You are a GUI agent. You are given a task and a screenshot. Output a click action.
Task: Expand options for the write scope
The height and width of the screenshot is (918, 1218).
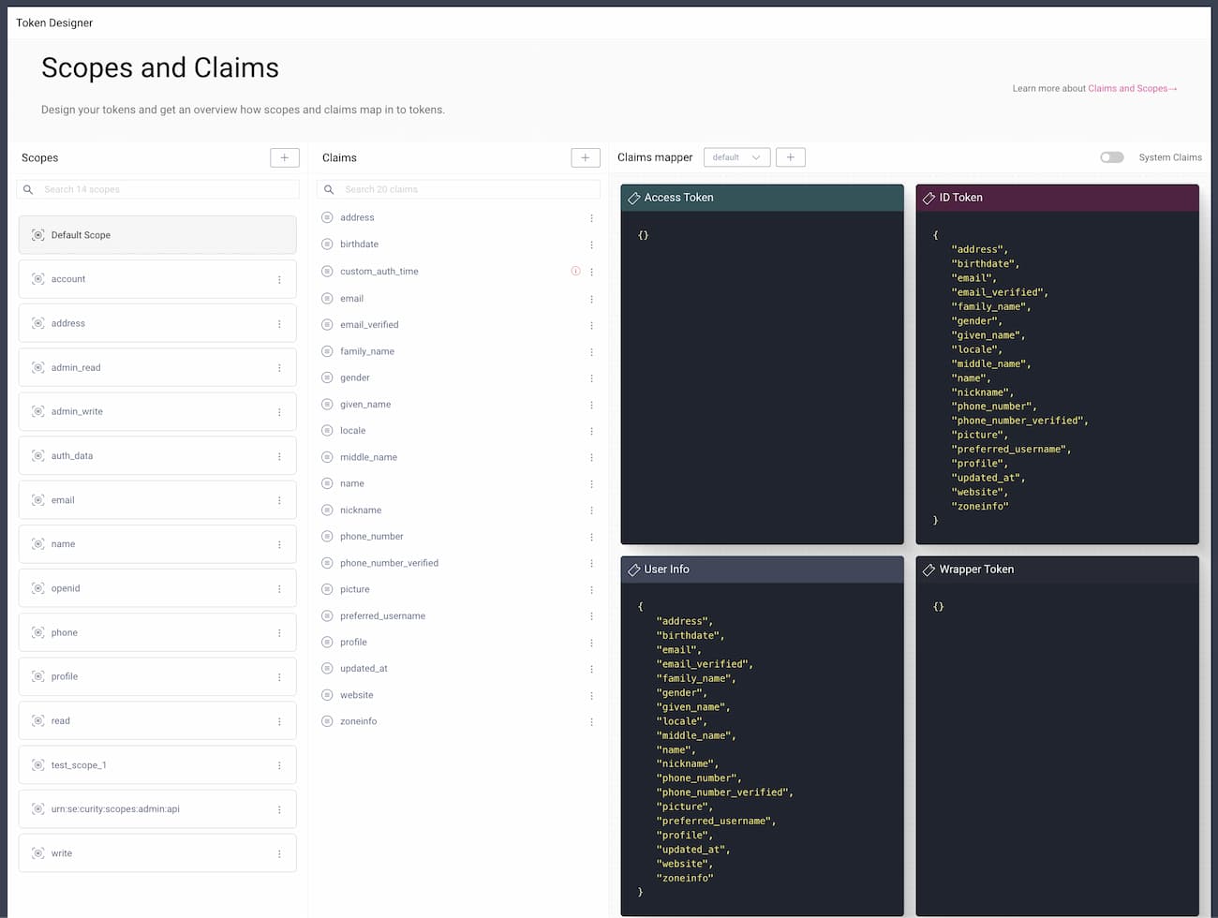pos(279,854)
